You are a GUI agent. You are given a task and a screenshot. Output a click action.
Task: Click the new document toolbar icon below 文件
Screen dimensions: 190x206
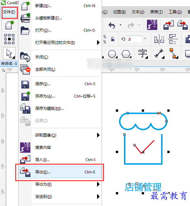pos(10,25)
